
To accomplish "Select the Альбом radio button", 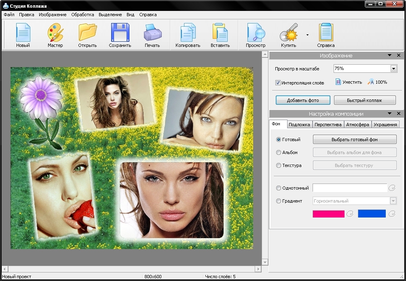I will tap(279, 152).
